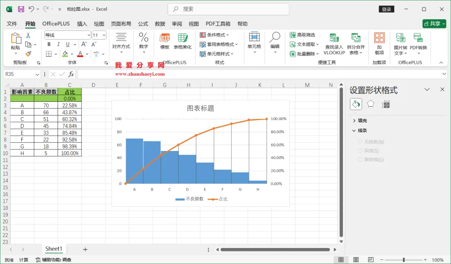Viewport: 451px width, 264px height.
Task: Click the 共享 share button
Action: (x=434, y=24)
